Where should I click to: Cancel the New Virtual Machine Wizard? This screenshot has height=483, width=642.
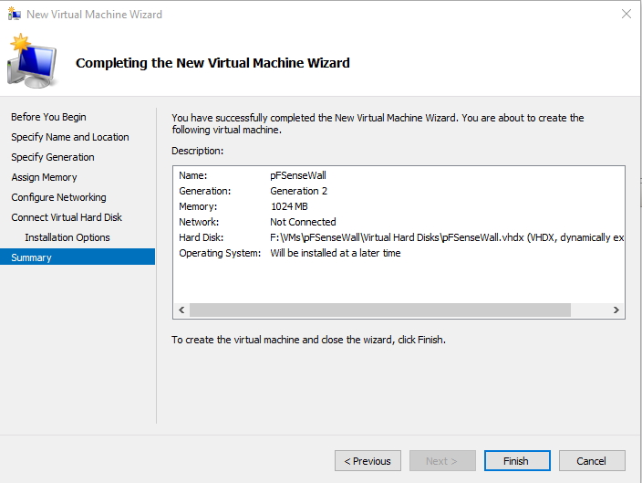click(x=592, y=461)
